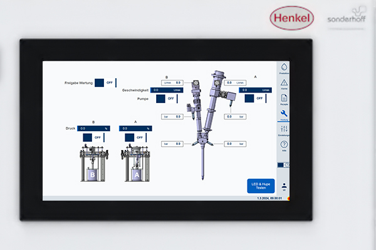Open Einstellungen sliders icon
Viewport: 376px width, 250px height.
(x=284, y=129)
